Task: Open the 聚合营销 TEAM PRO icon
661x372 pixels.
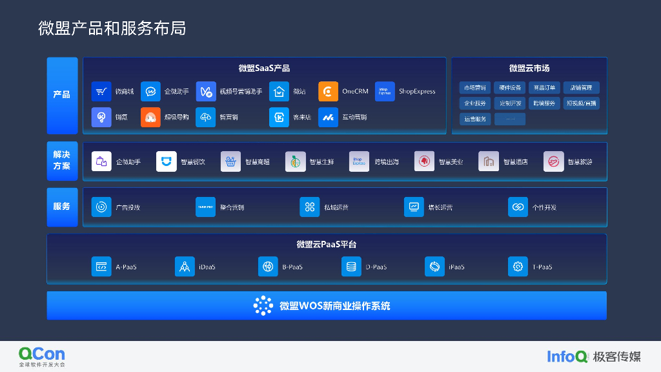Action: click(x=206, y=207)
